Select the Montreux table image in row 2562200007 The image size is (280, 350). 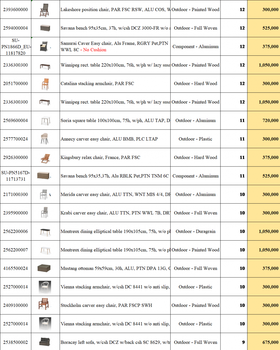click(x=45, y=250)
